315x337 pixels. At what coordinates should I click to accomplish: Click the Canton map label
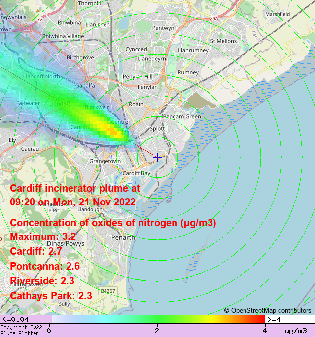coord(80,127)
